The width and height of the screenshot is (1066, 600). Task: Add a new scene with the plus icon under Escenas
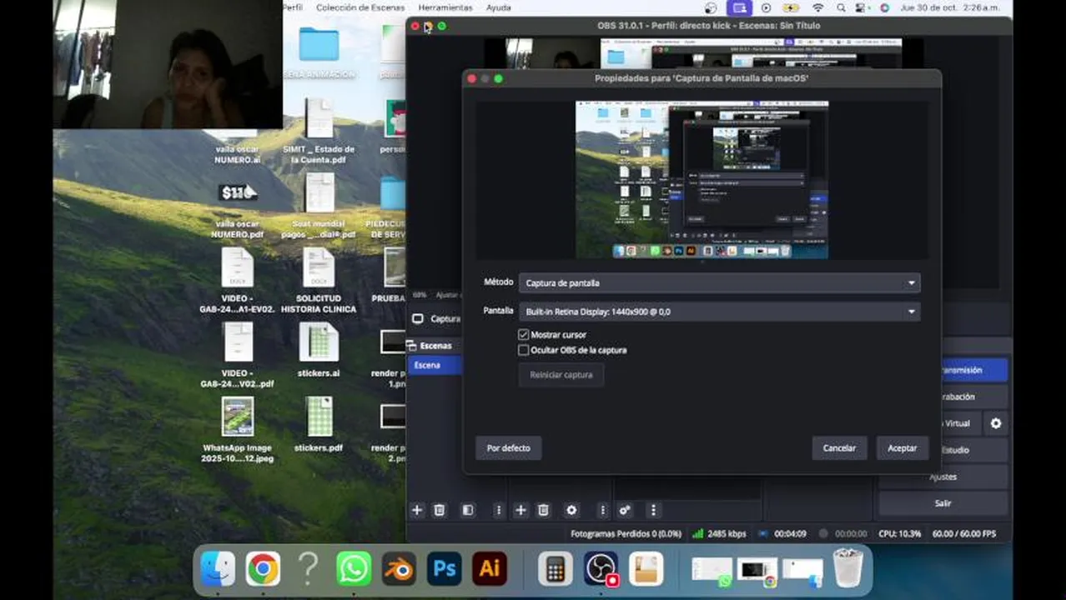tap(417, 510)
